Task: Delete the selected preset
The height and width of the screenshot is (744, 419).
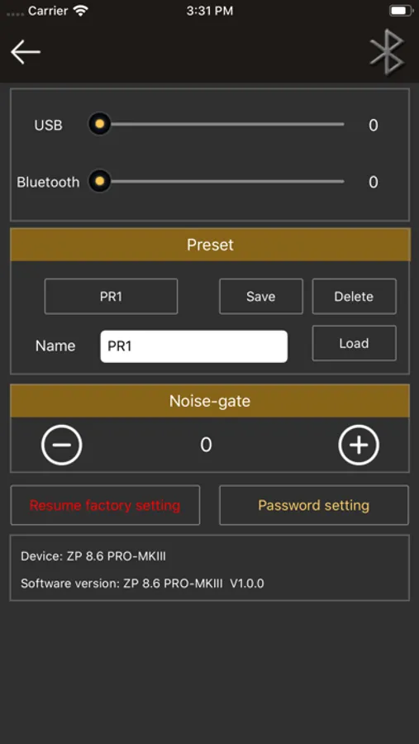Action: click(x=354, y=297)
